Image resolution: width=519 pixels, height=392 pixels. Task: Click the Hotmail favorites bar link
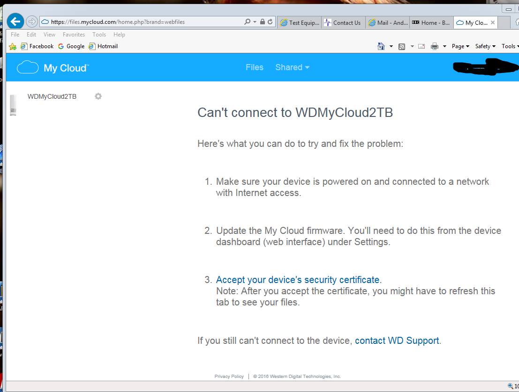click(x=103, y=46)
